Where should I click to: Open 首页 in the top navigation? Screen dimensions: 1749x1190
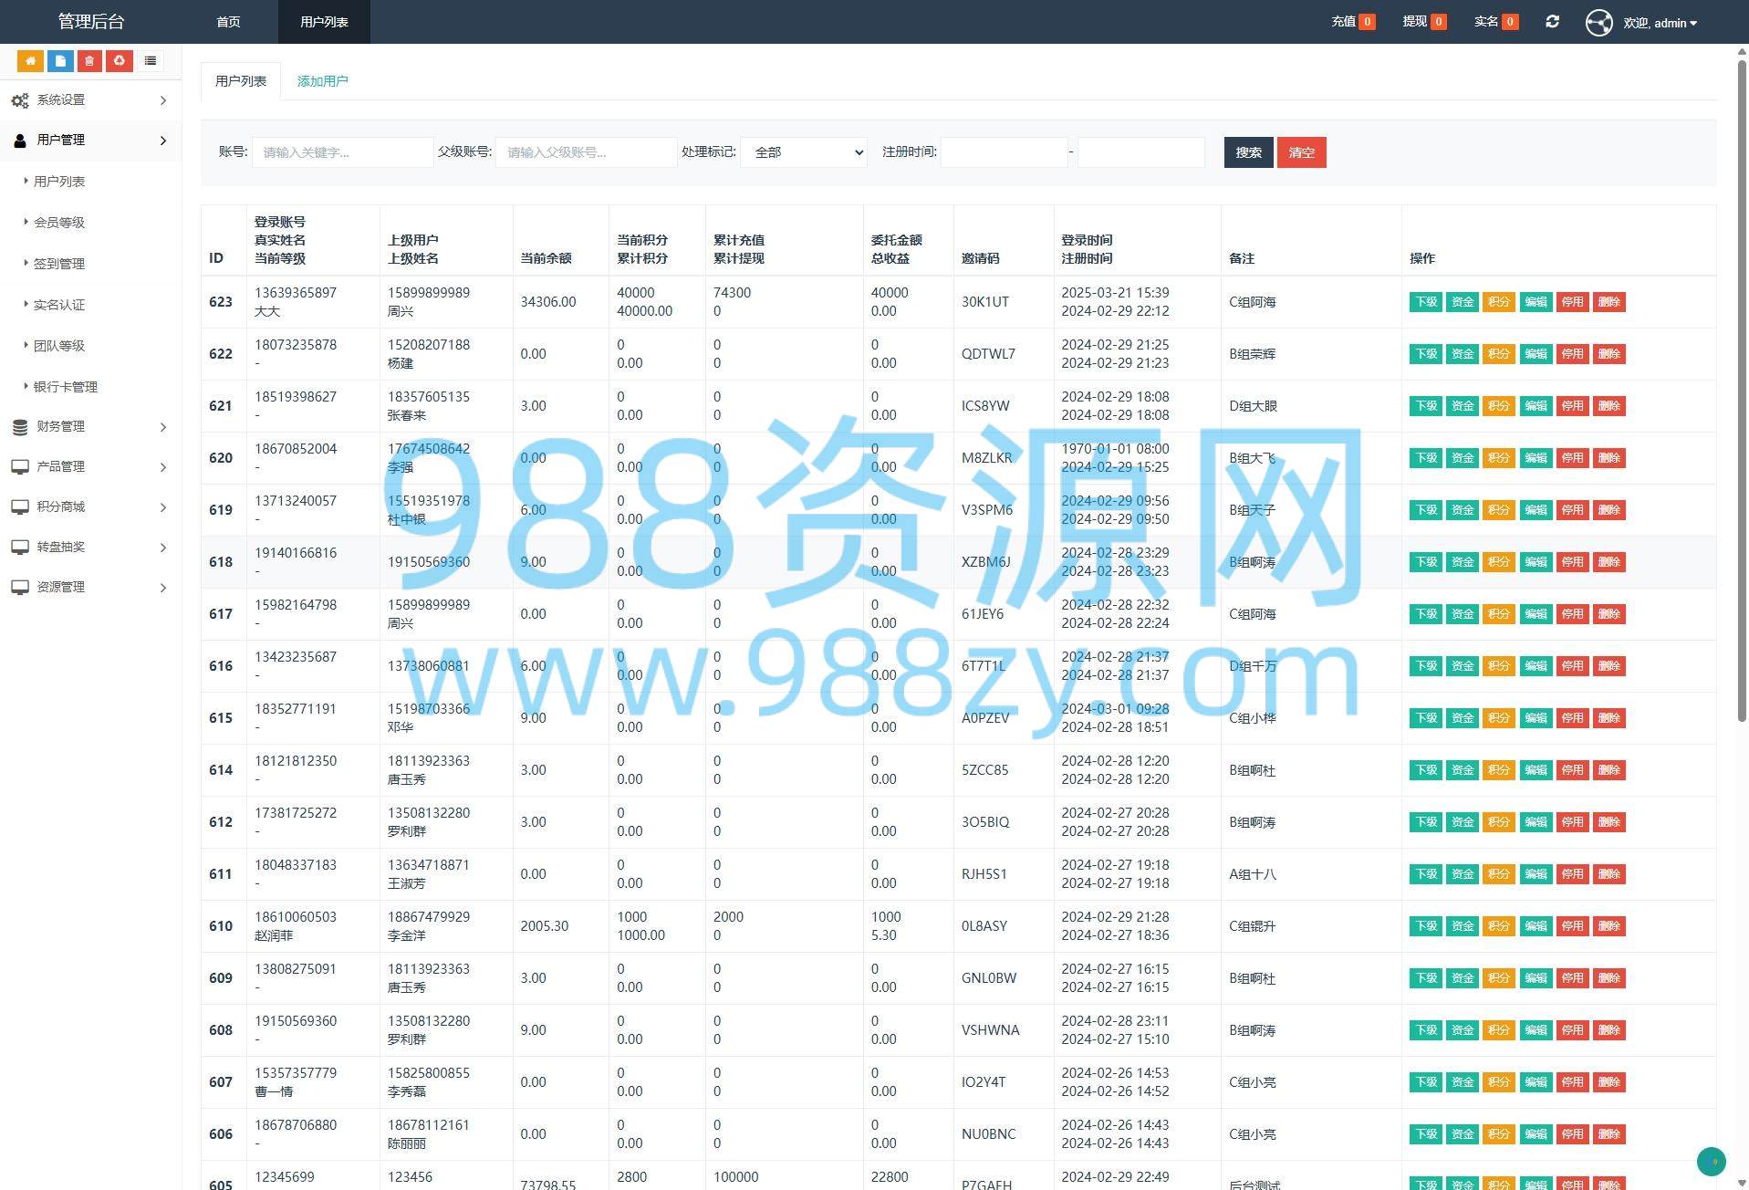[228, 22]
